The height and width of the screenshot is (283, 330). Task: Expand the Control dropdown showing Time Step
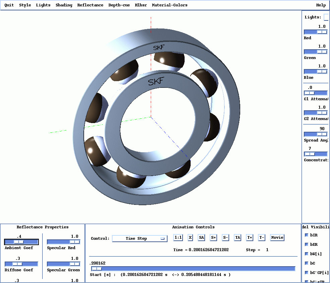tap(140, 238)
